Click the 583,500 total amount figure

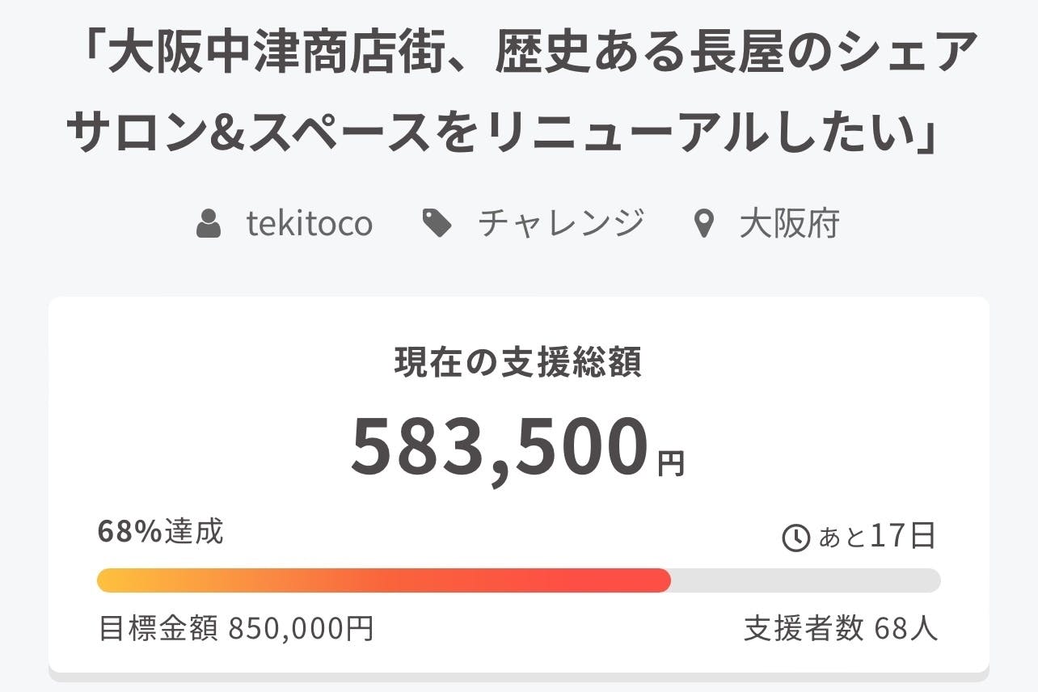[x=500, y=448]
